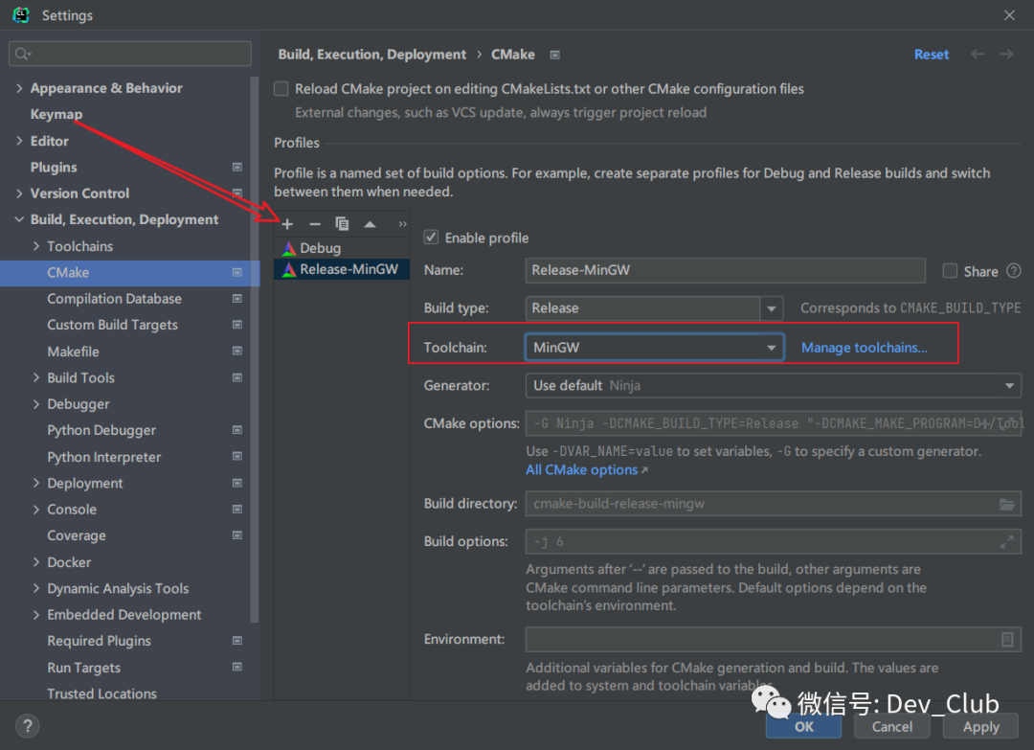Screen dimensions: 1034x750
Task: Open Manage toolchains link
Action: 864,348
